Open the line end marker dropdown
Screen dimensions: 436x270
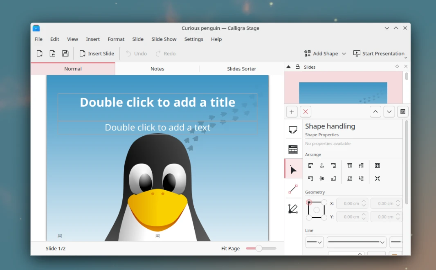pyautogui.click(x=396, y=242)
